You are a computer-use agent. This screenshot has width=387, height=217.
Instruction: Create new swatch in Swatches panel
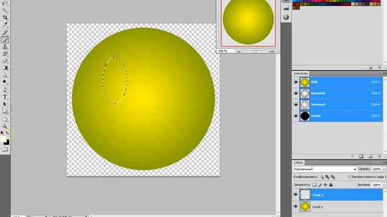(x=371, y=67)
